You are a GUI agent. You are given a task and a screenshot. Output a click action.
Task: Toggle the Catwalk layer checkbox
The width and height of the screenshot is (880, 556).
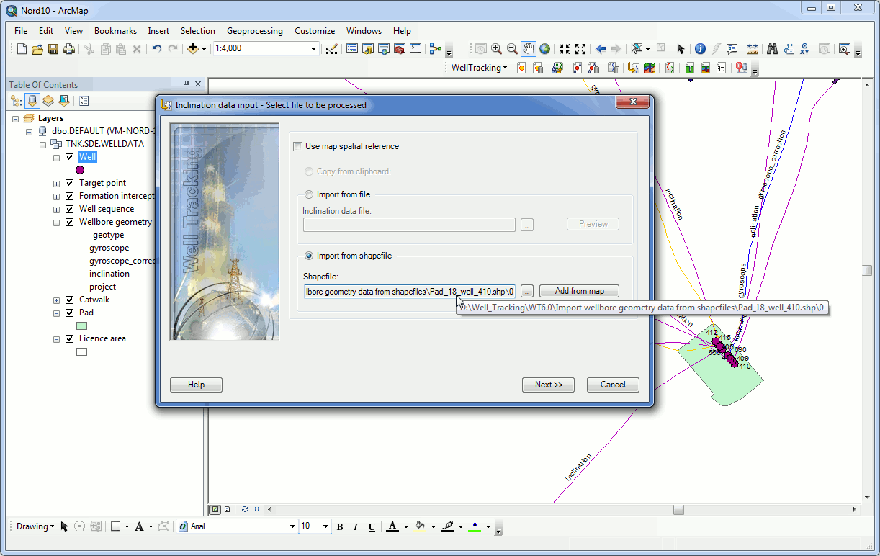click(x=69, y=300)
